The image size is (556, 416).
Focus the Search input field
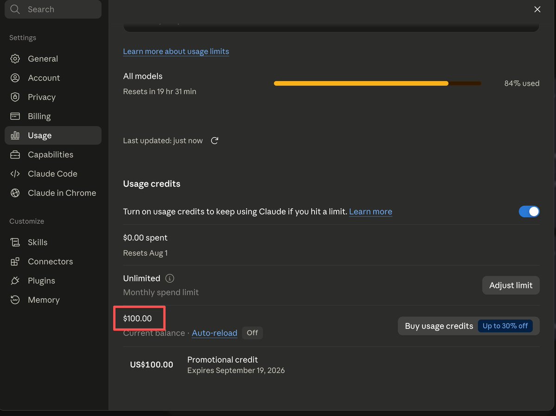(x=53, y=9)
